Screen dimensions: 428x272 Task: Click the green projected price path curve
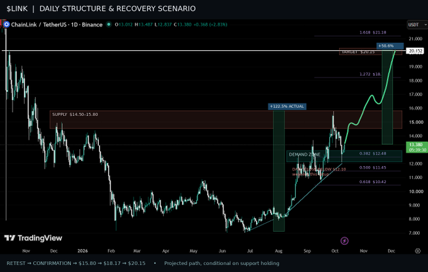(365, 107)
